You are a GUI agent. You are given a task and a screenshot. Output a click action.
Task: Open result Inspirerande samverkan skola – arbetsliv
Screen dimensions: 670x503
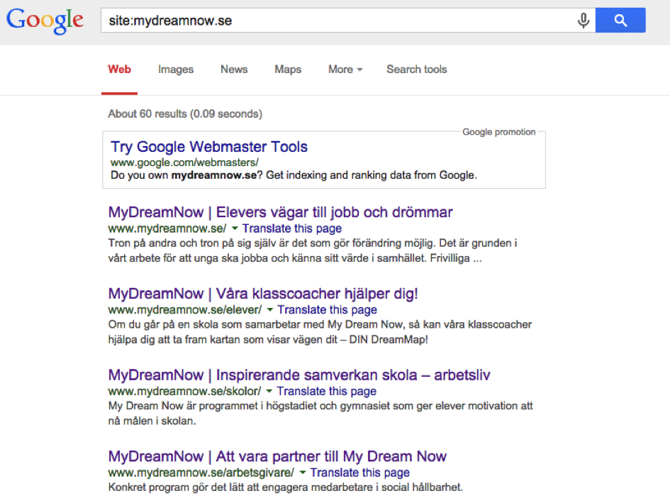[299, 375]
